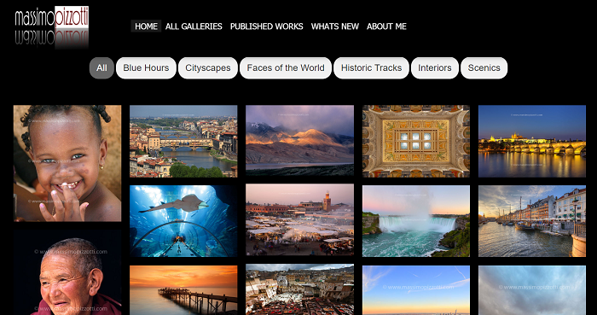Visit the WHATS NEW page
The width and height of the screenshot is (597, 315).
tap(335, 26)
